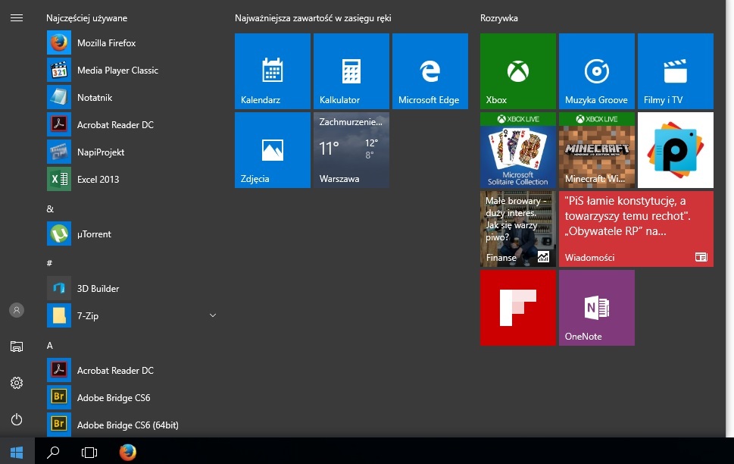The width and height of the screenshot is (734, 464).
Task: Open the 7-Zip folder entry
Action: point(131,315)
